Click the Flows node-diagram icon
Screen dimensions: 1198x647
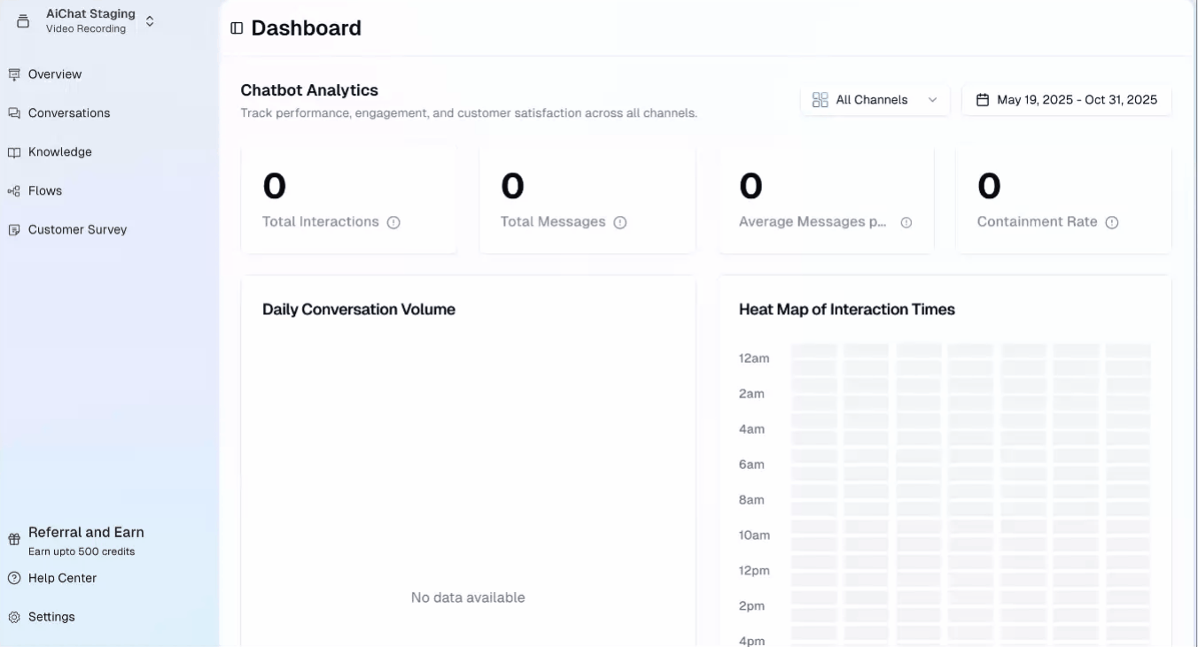point(13,191)
